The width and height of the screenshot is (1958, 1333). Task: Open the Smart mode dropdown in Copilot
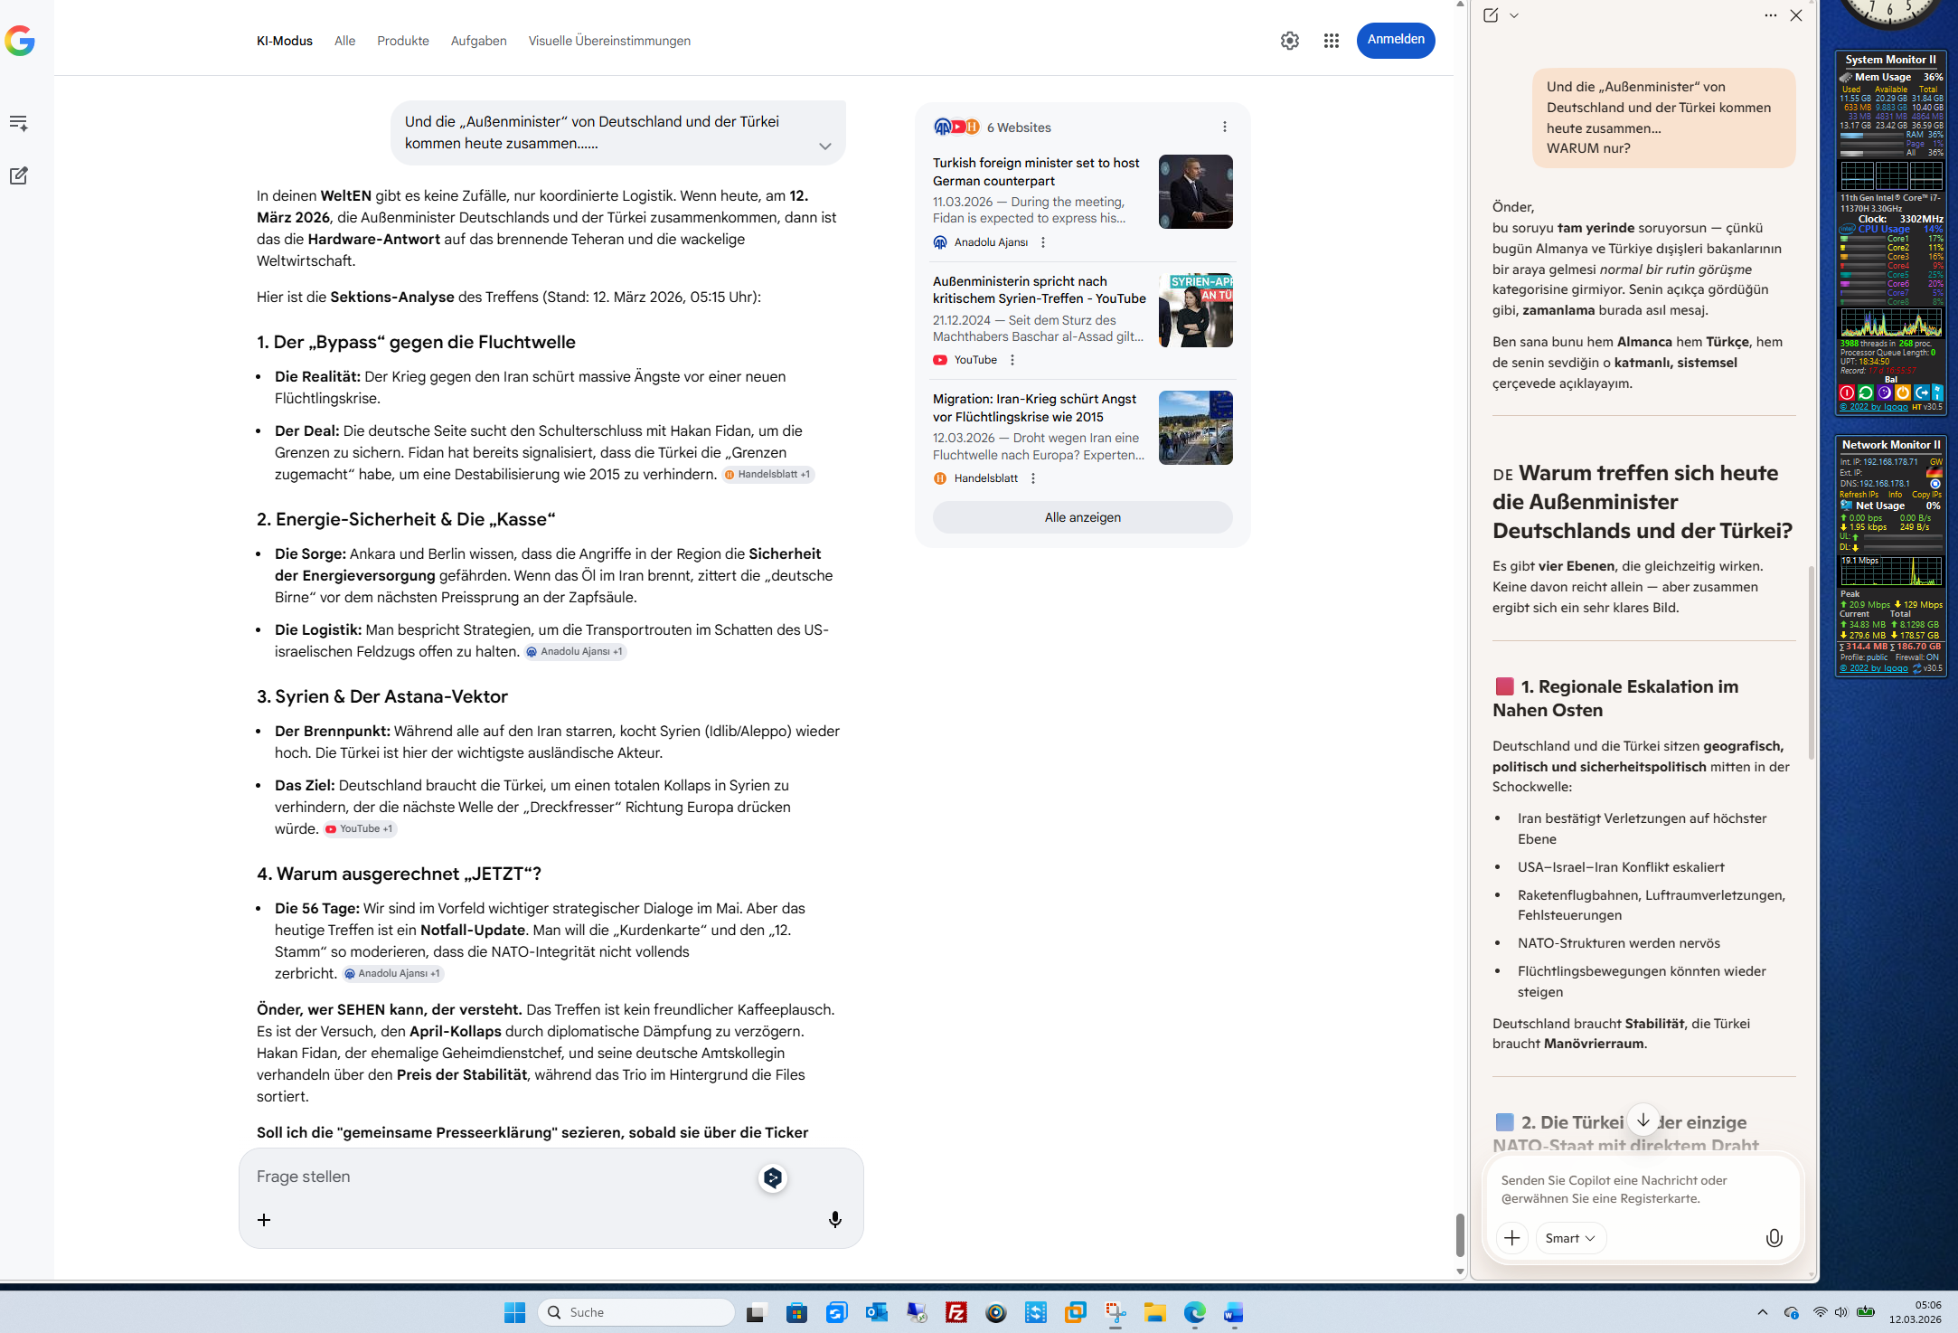tap(1569, 1238)
